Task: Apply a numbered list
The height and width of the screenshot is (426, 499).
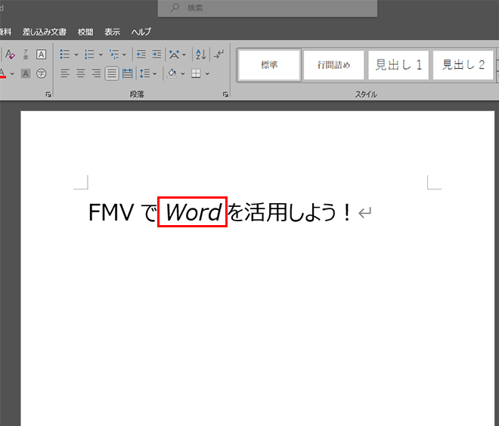Action: click(x=89, y=54)
